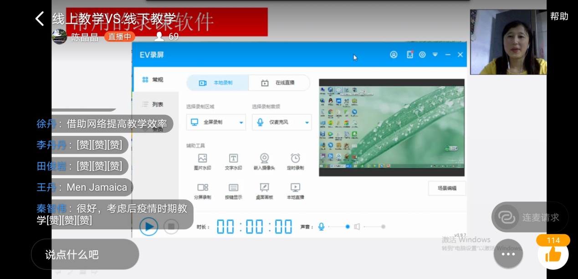Go back using the top-left arrow
The image size is (578, 279).
pyautogui.click(x=40, y=19)
